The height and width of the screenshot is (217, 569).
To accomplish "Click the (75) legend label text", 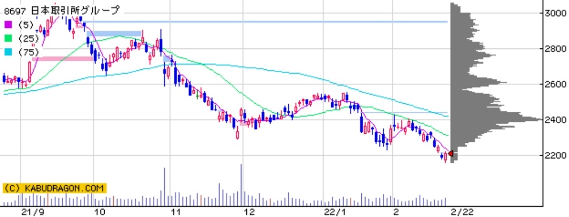I will (x=28, y=52).
